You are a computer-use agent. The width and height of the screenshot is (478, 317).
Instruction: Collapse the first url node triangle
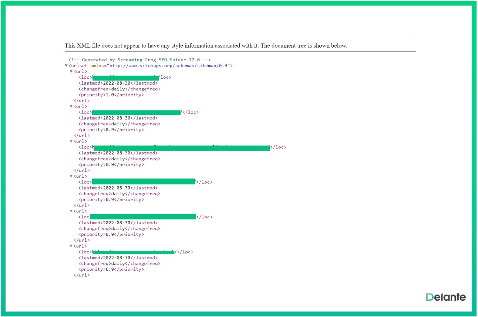pos(71,72)
